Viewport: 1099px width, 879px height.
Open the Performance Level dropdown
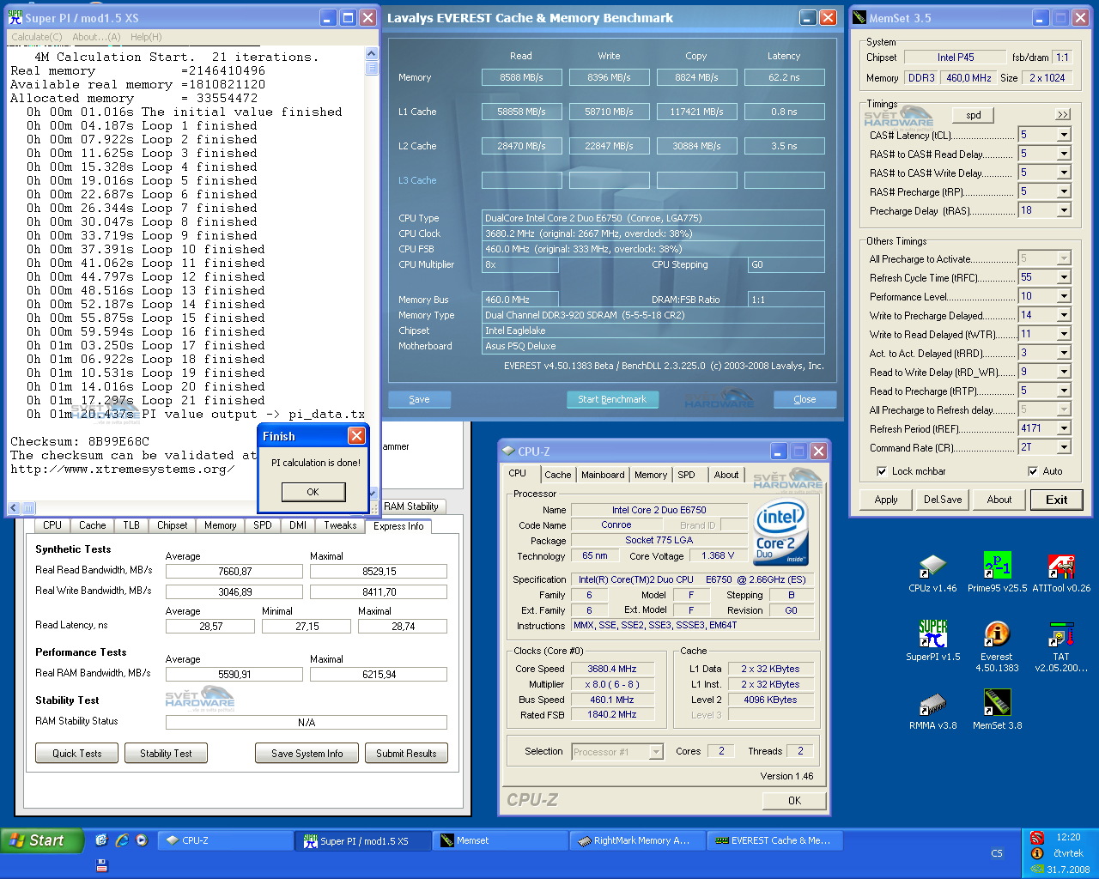point(1064,296)
